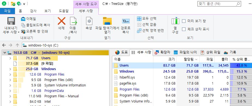Copy details to clipboard

(x=35, y=25)
